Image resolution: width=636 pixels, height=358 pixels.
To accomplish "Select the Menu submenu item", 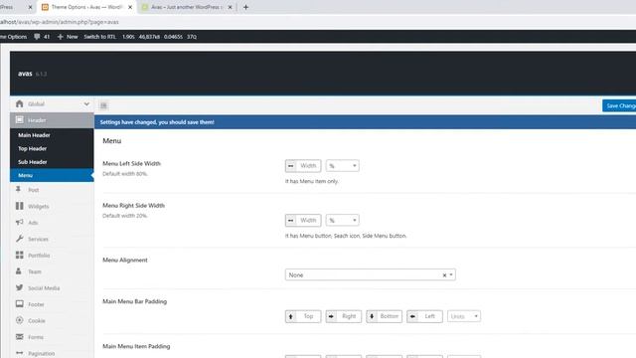I will coord(52,175).
